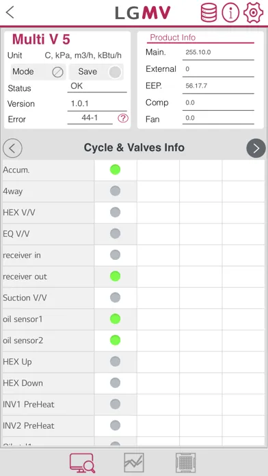Open the chip grid tab icon
Viewport: 268px width, 476px height.
[x=185, y=462]
